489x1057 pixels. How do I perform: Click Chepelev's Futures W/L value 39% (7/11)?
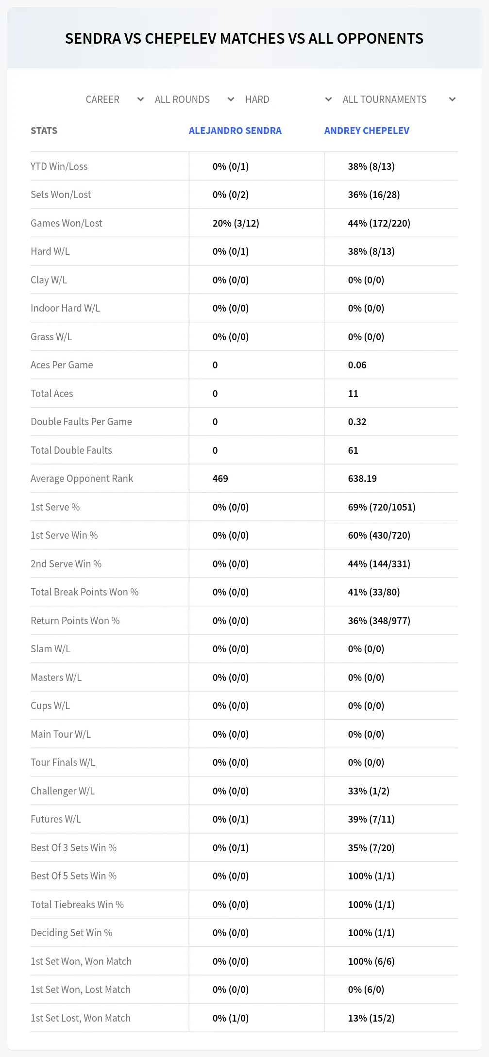[x=371, y=819]
